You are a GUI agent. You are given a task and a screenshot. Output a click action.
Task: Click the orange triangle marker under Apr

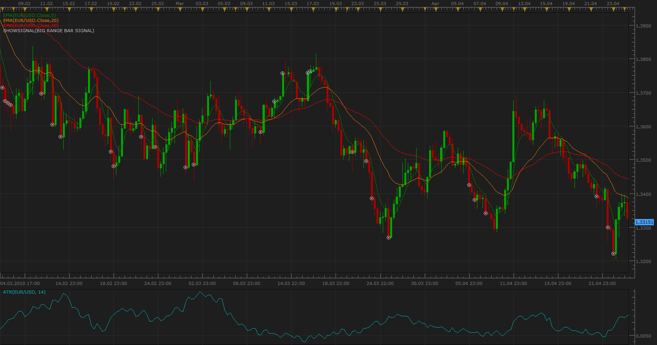pos(435,9)
